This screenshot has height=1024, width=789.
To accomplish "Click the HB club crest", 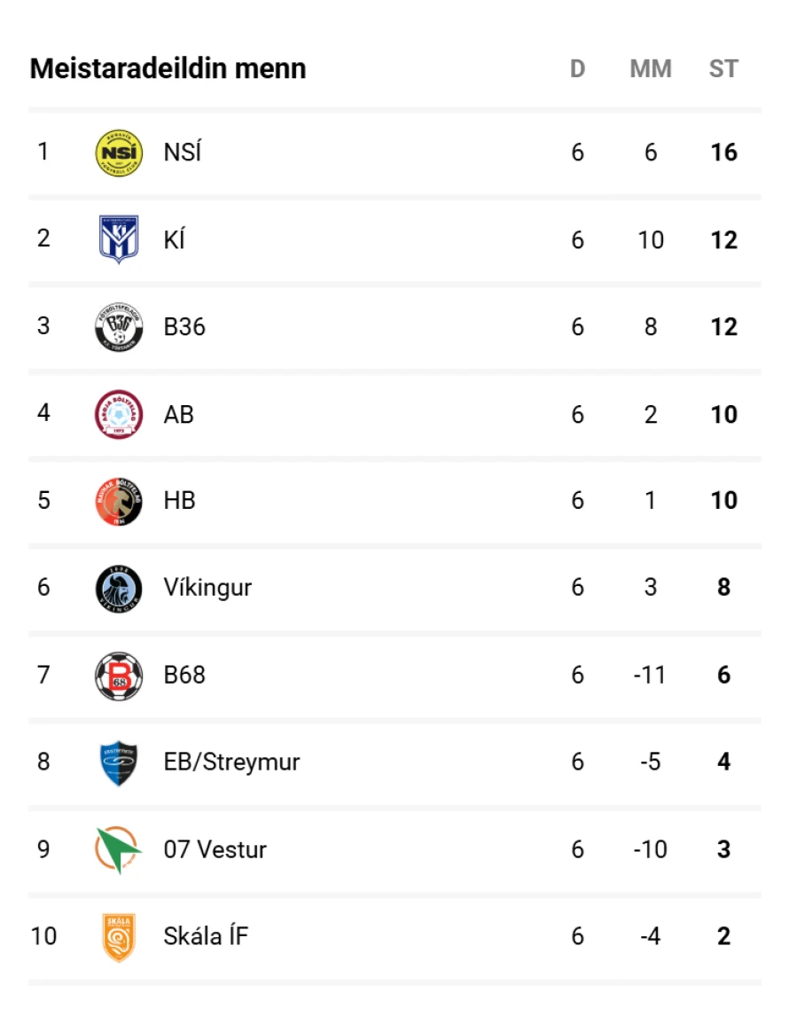I will click(118, 501).
